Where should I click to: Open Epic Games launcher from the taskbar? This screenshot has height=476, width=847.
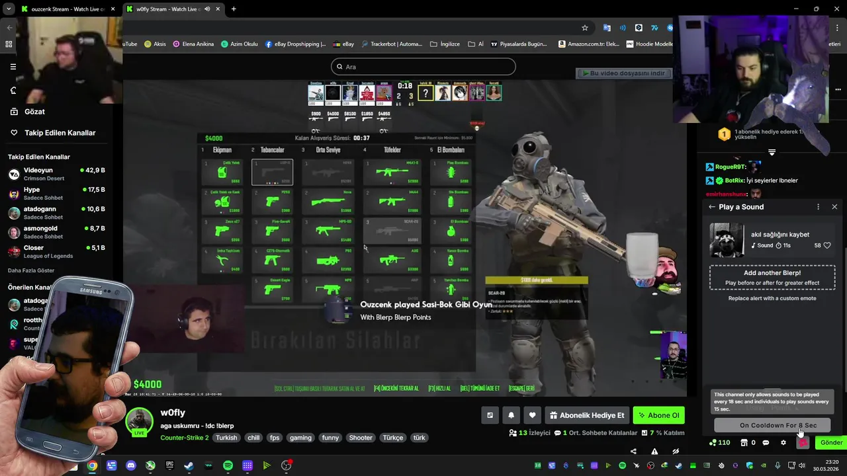(x=169, y=465)
